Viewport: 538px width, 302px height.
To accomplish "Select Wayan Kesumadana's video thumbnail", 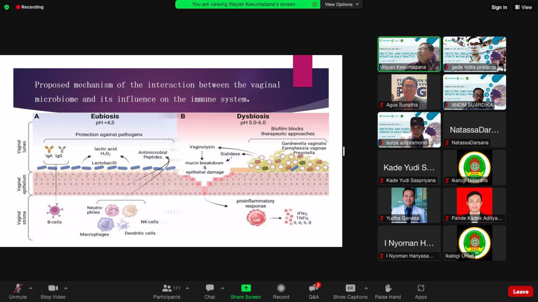I will [409, 54].
